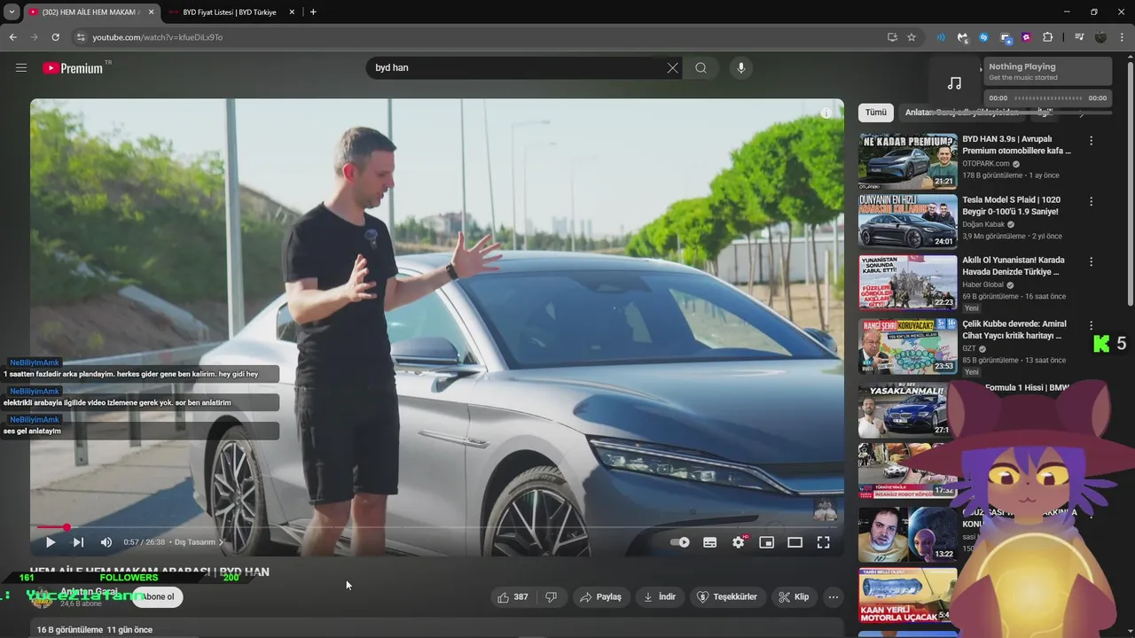Open the blue sound-wave extension

[941, 37]
